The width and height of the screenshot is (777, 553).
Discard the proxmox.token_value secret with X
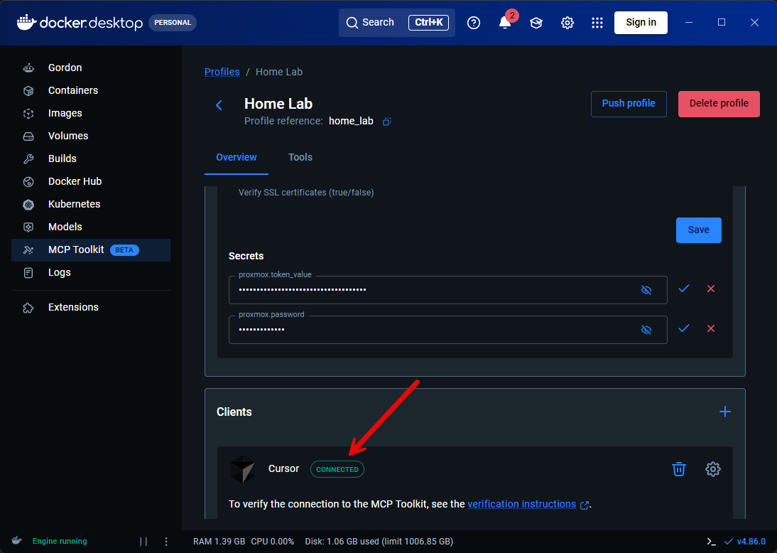711,289
